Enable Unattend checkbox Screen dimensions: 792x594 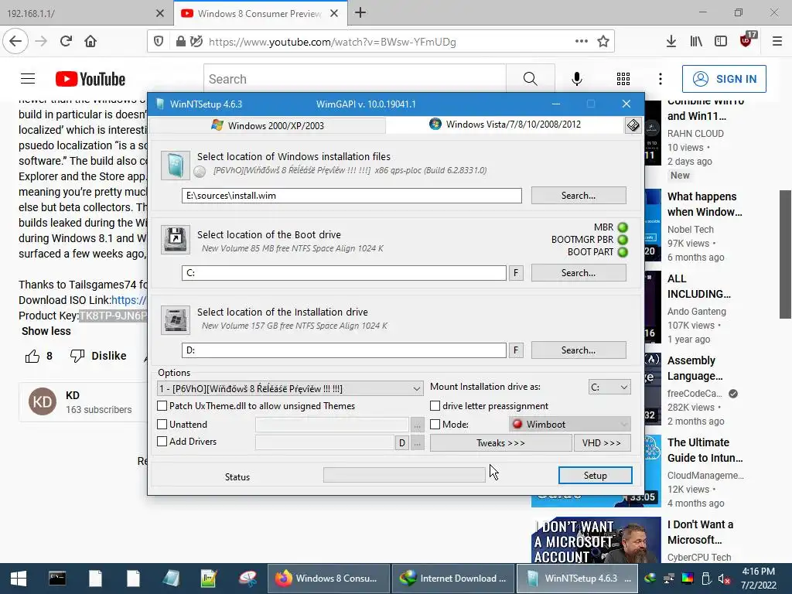tap(162, 425)
